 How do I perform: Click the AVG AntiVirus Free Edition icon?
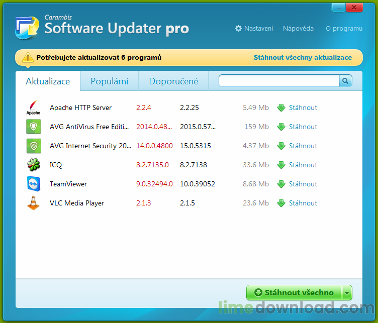(33, 127)
